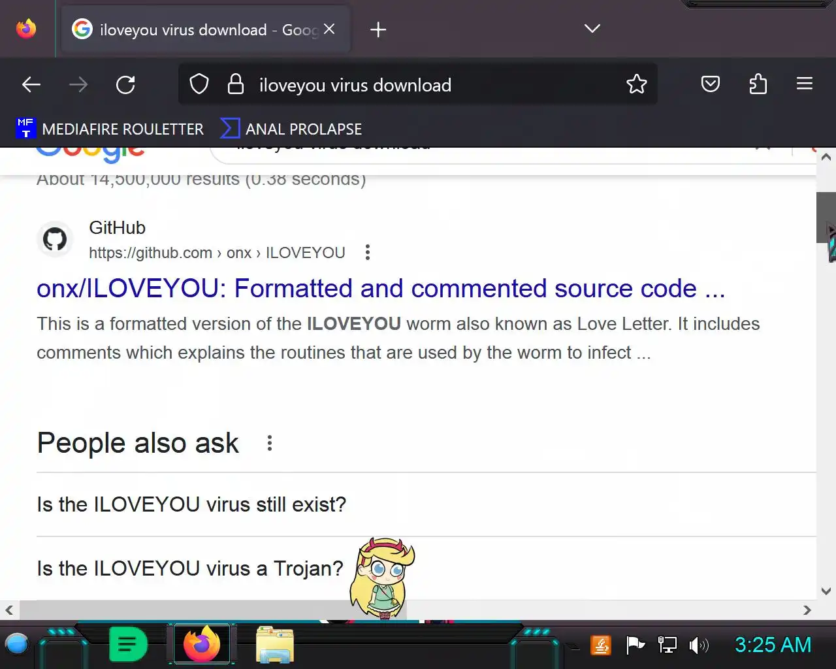Open the more options dots beside GitHub URL
This screenshot has width=836, height=669.
[368, 252]
